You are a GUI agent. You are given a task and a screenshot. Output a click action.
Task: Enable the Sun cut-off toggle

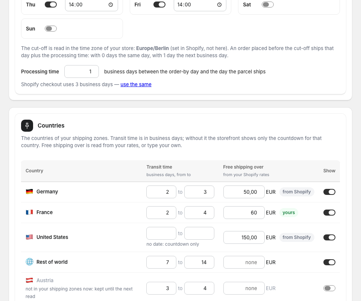pos(51,29)
